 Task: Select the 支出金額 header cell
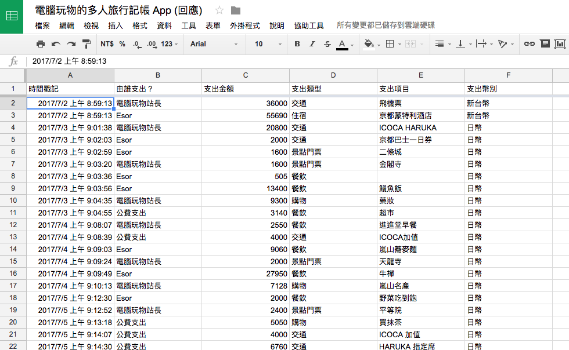(x=246, y=89)
